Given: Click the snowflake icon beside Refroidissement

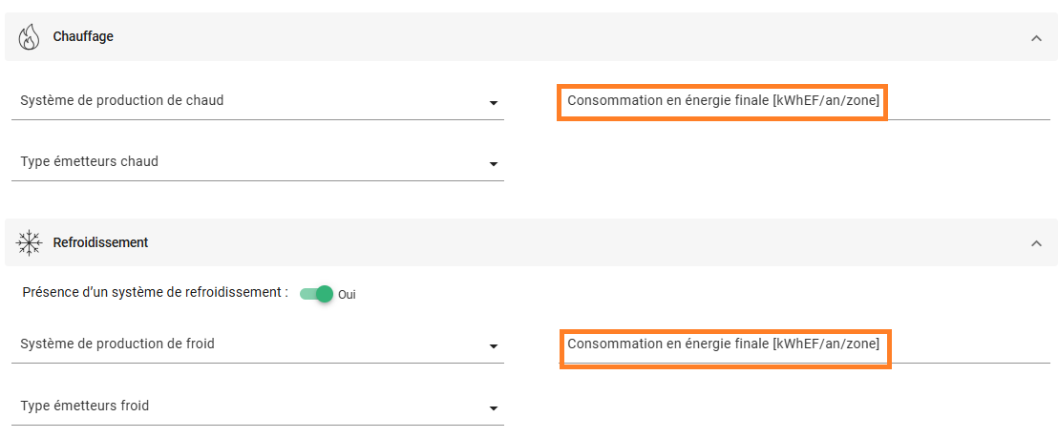Looking at the screenshot, I should (30, 243).
